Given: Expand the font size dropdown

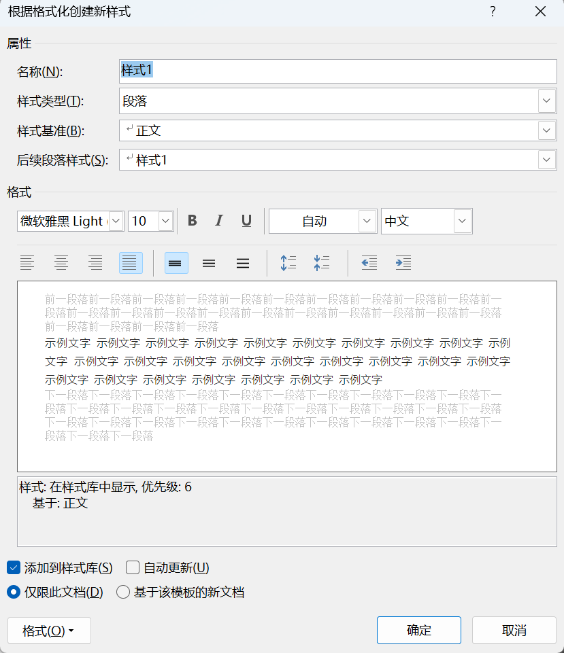Looking at the screenshot, I should click(x=166, y=221).
